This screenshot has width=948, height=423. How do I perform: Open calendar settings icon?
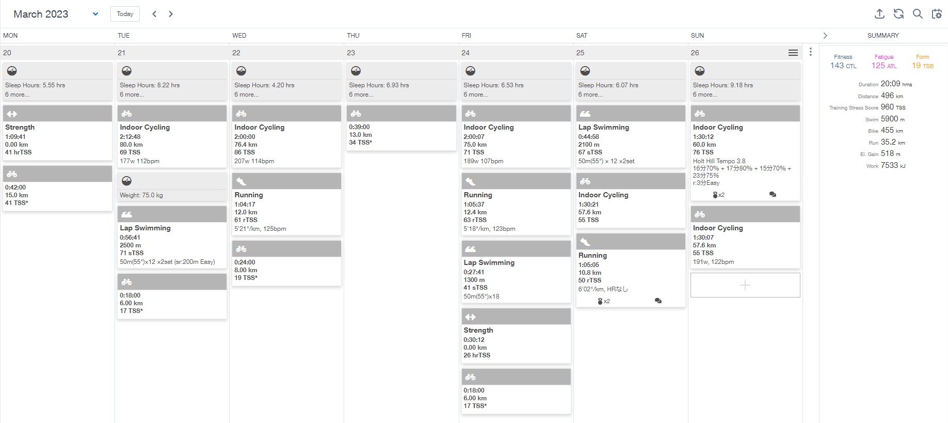coord(937,14)
